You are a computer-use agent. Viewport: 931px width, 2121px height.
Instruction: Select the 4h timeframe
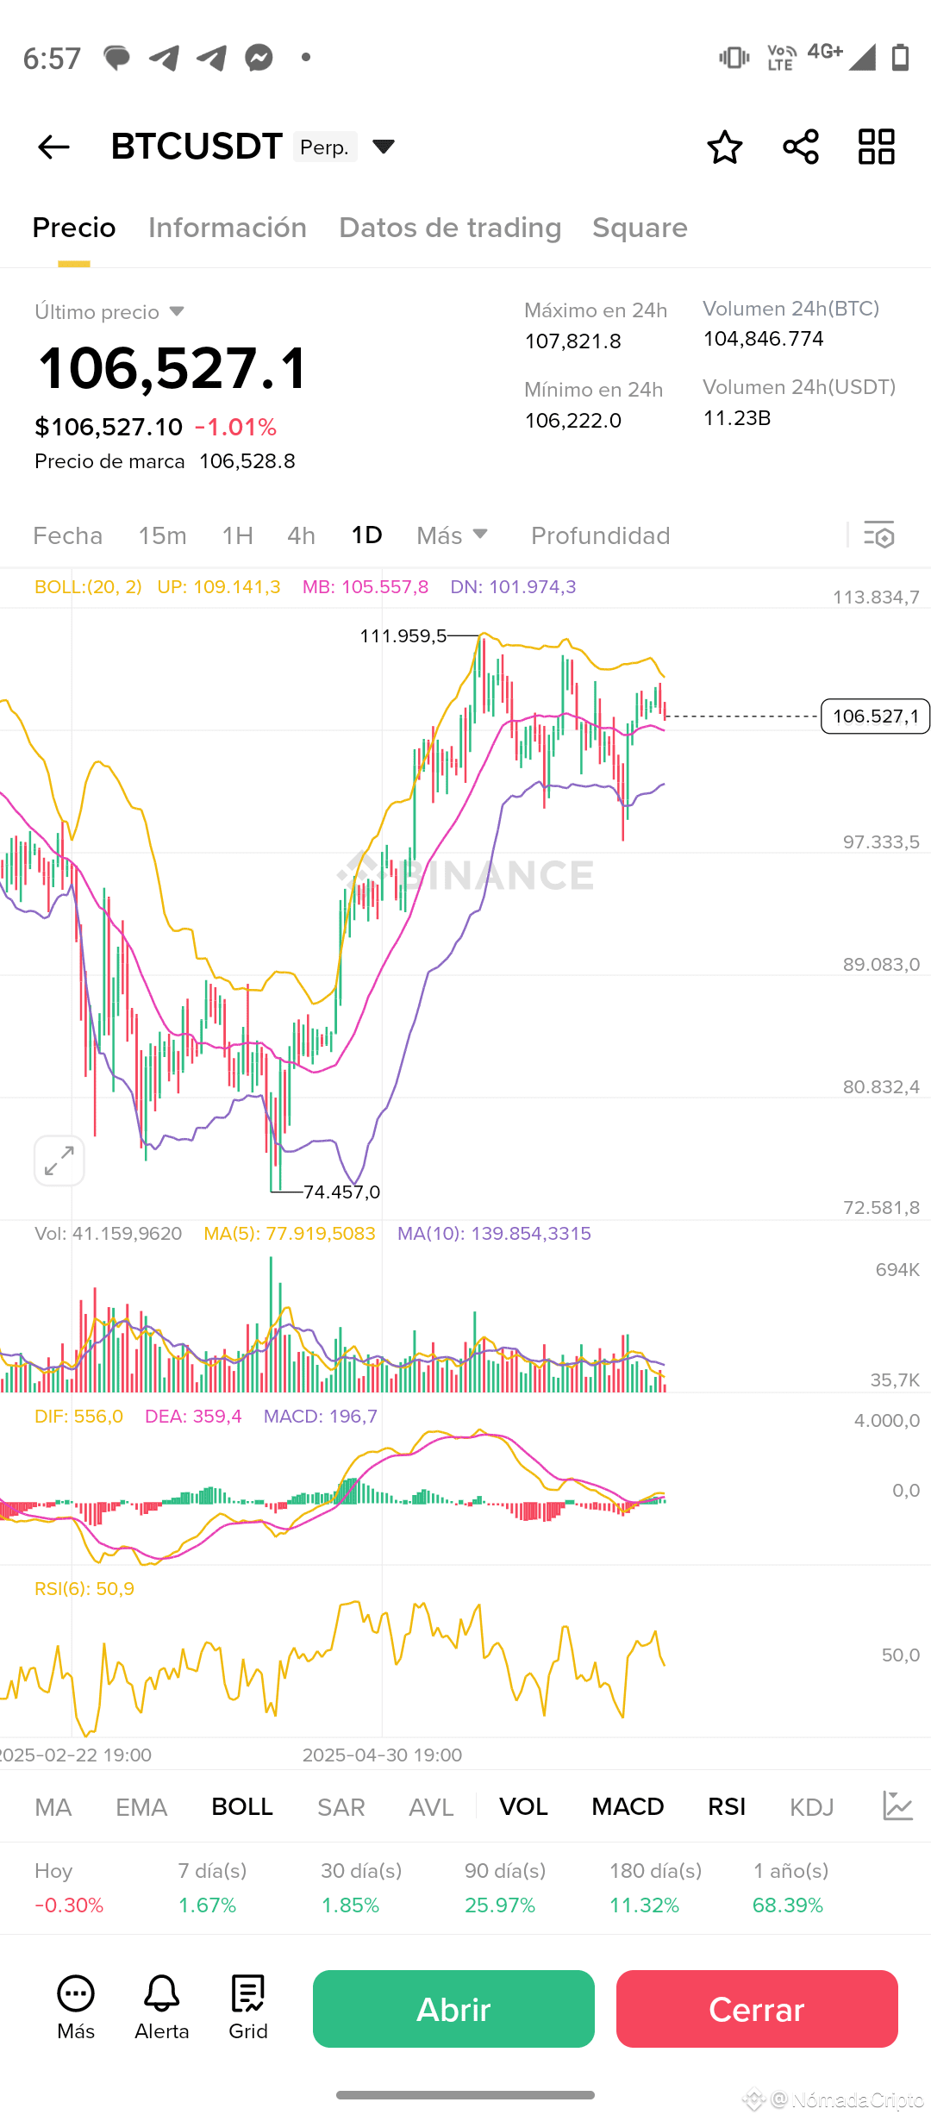tap(301, 535)
